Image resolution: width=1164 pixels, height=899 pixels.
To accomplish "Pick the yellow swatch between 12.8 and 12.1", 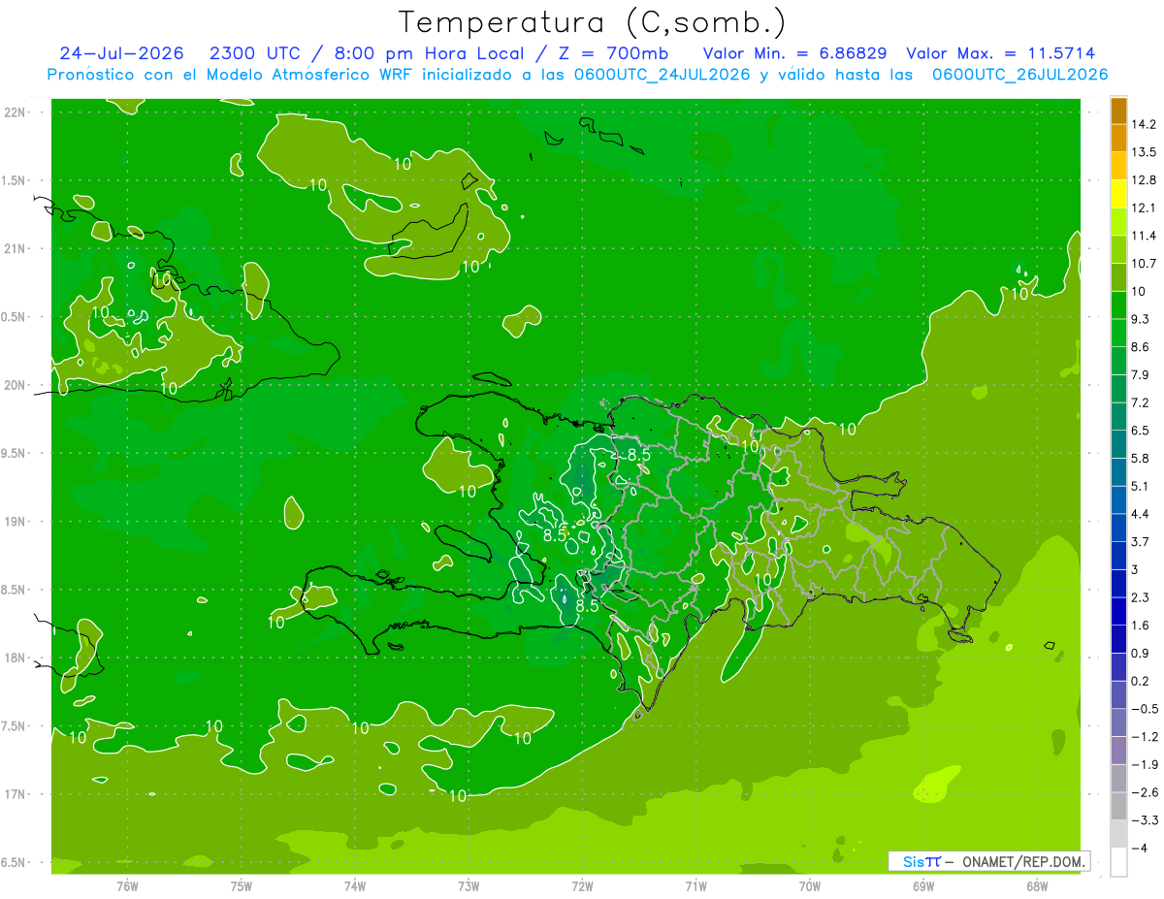I will point(1118,193).
